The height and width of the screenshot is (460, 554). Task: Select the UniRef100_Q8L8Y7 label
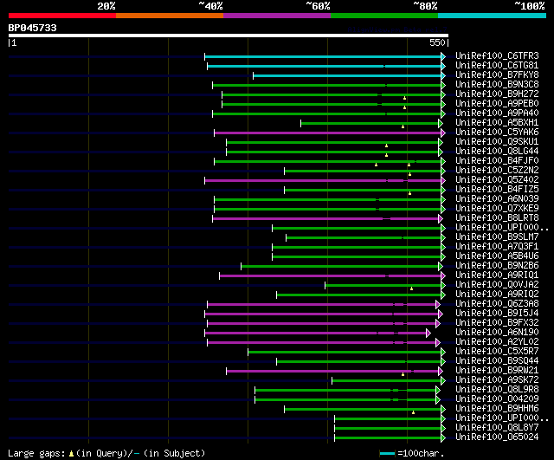click(x=497, y=428)
